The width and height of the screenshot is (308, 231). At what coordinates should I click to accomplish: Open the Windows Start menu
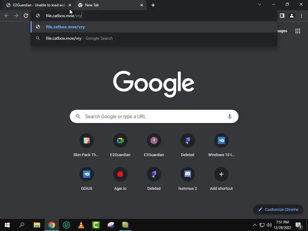coord(7,225)
